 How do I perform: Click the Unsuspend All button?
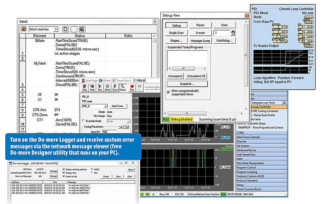click(196, 76)
